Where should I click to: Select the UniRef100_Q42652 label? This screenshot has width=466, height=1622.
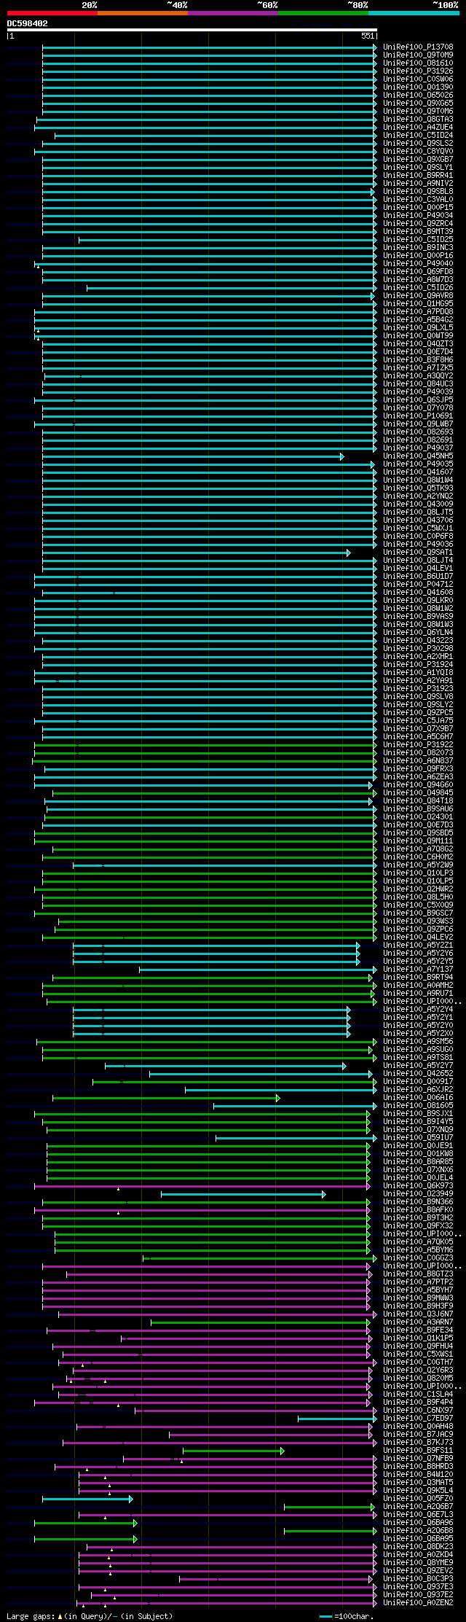point(418,1074)
